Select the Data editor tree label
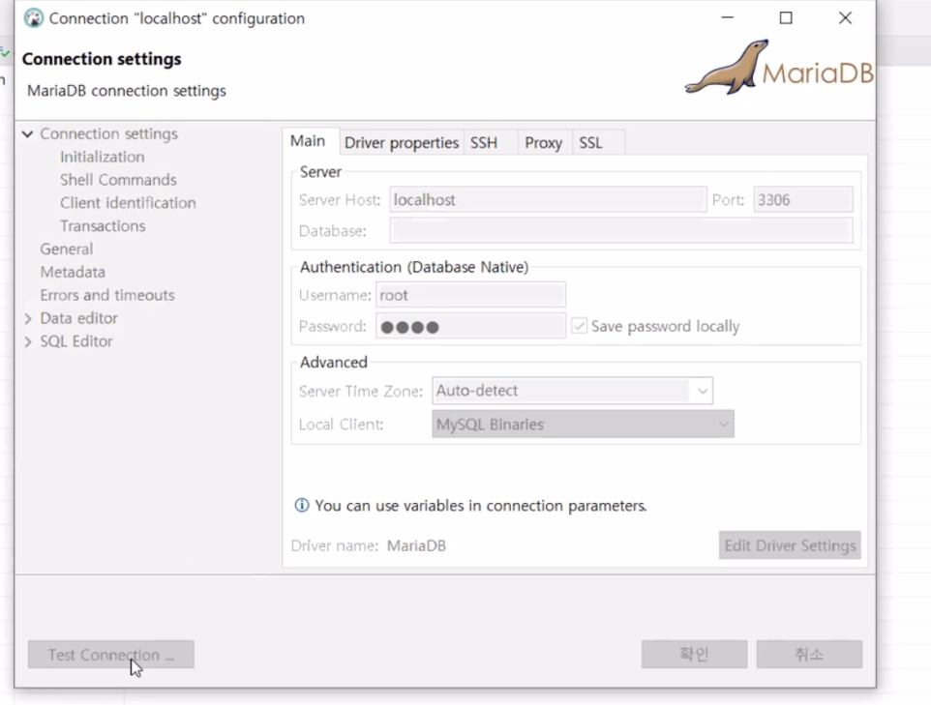 (x=79, y=319)
